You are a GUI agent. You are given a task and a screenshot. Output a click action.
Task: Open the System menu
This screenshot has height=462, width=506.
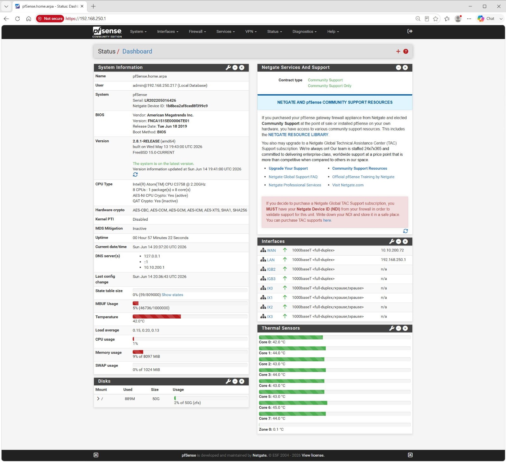click(138, 32)
